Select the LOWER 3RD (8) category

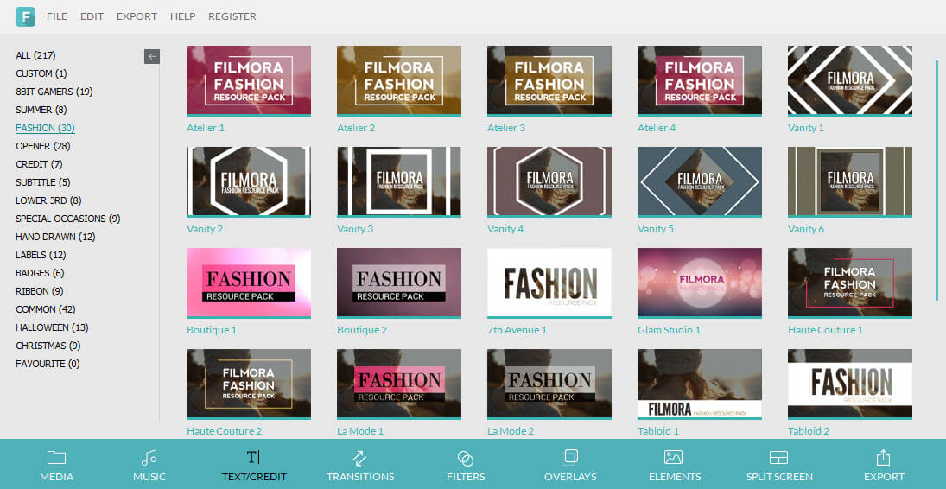pyautogui.click(x=48, y=200)
